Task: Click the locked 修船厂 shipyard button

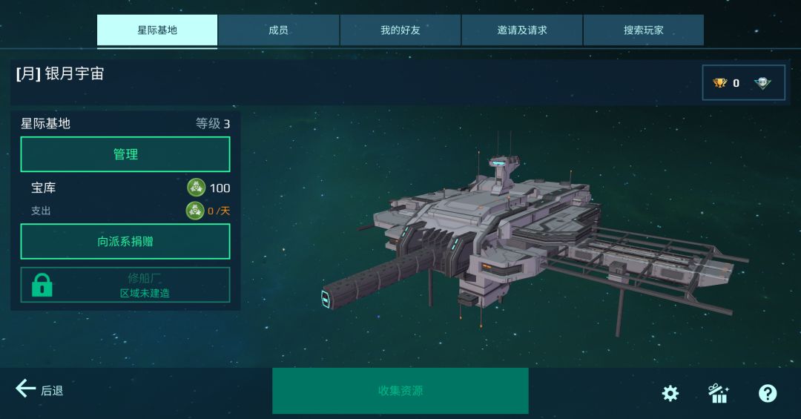Action: click(x=125, y=285)
